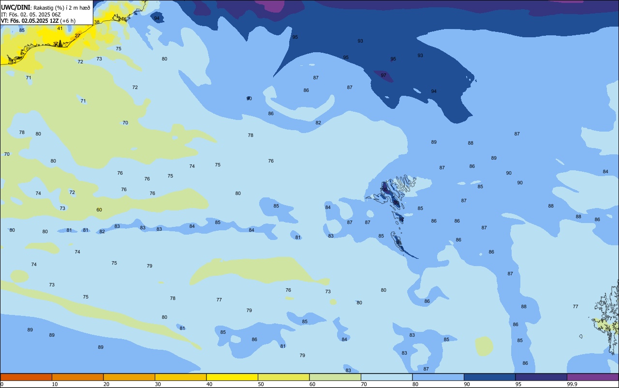Click the '95' label under the colorbar

518,384
